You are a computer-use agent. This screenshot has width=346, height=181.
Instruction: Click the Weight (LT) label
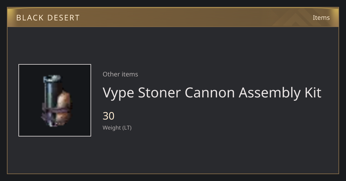[117, 128]
